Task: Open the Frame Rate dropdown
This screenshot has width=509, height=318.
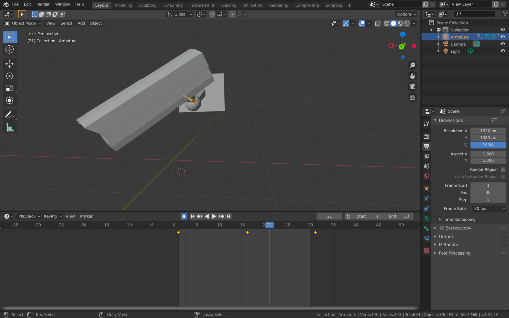Action: coord(488,209)
